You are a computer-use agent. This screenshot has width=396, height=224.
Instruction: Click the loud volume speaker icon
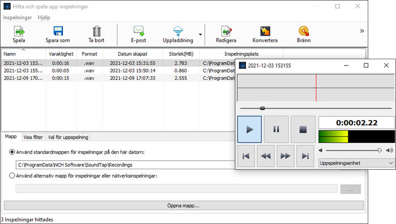(x=389, y=151)
